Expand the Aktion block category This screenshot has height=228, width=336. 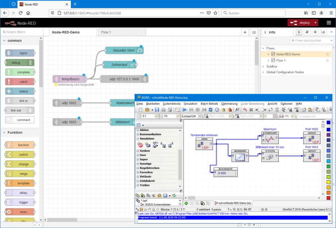[138, 130]
